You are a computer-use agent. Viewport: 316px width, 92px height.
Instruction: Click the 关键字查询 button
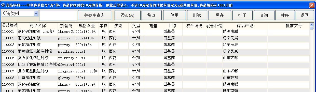click(94, 15)
